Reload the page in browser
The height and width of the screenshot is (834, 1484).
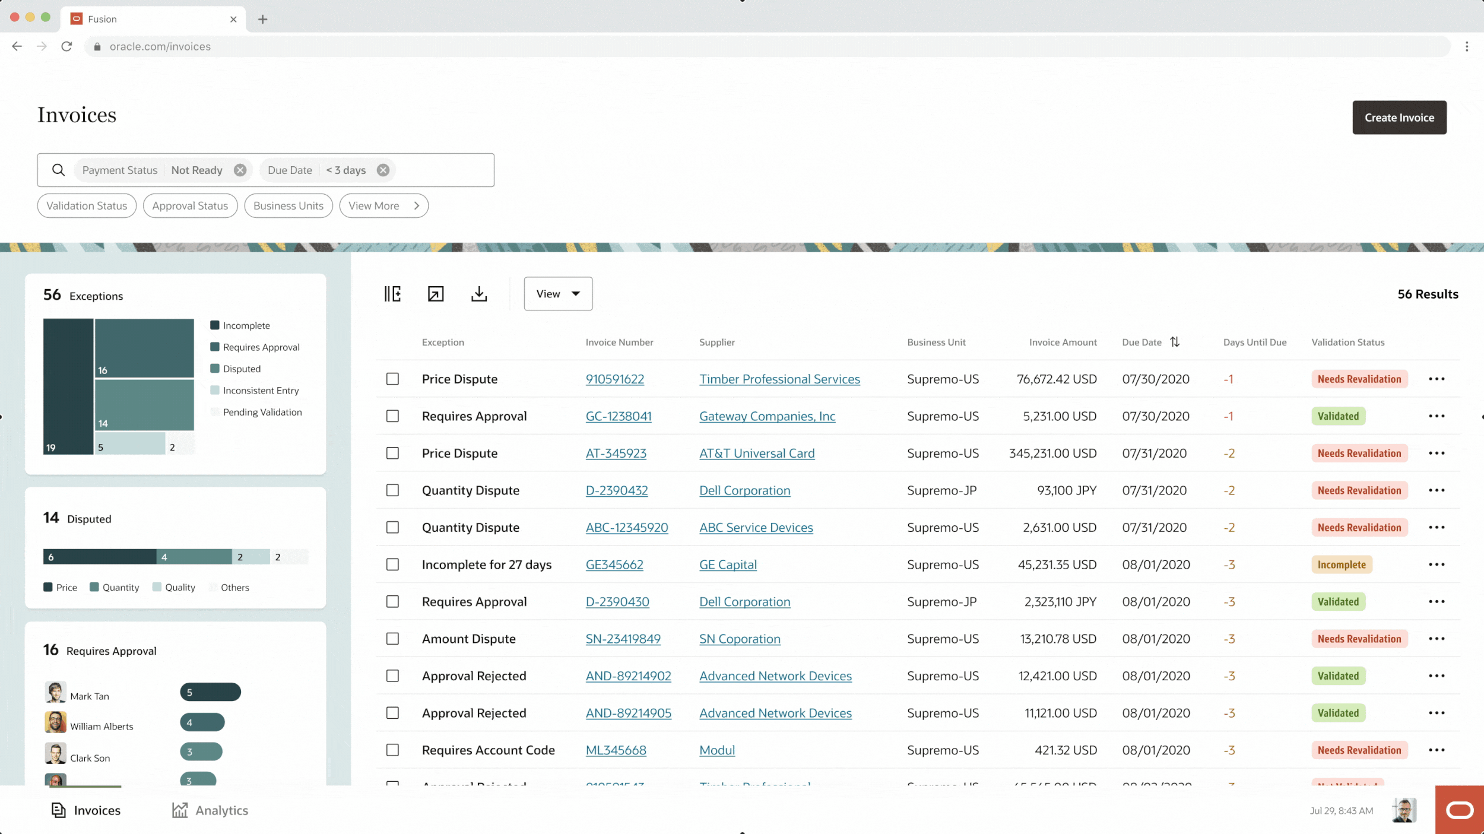coord(66,46)
